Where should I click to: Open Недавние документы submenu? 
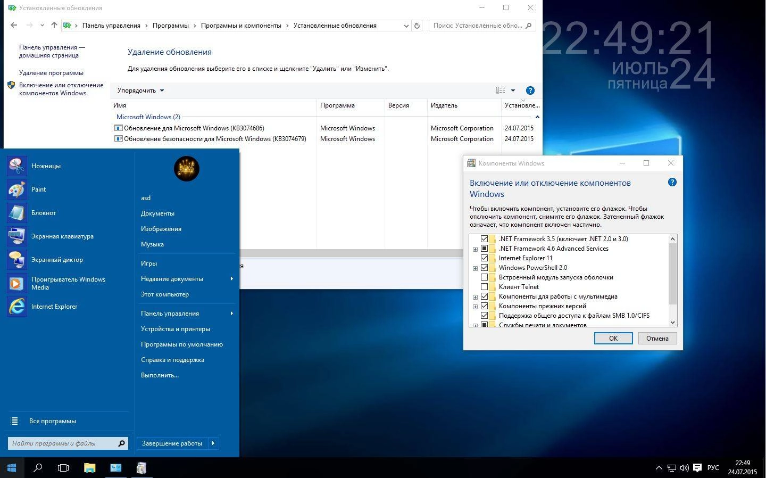click(x=186, y=279)
